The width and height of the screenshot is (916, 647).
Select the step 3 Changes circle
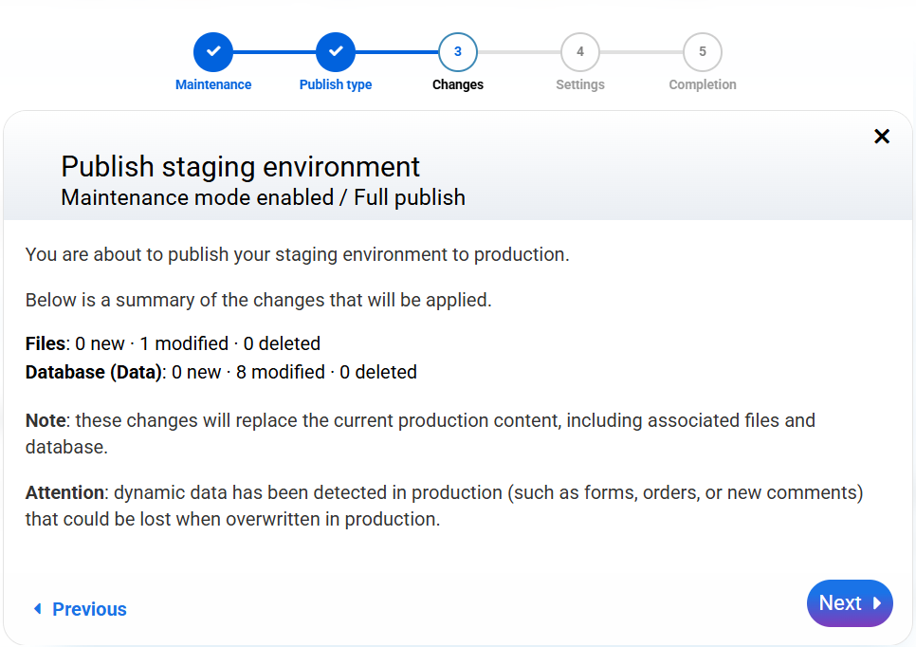tap(458, 52)
